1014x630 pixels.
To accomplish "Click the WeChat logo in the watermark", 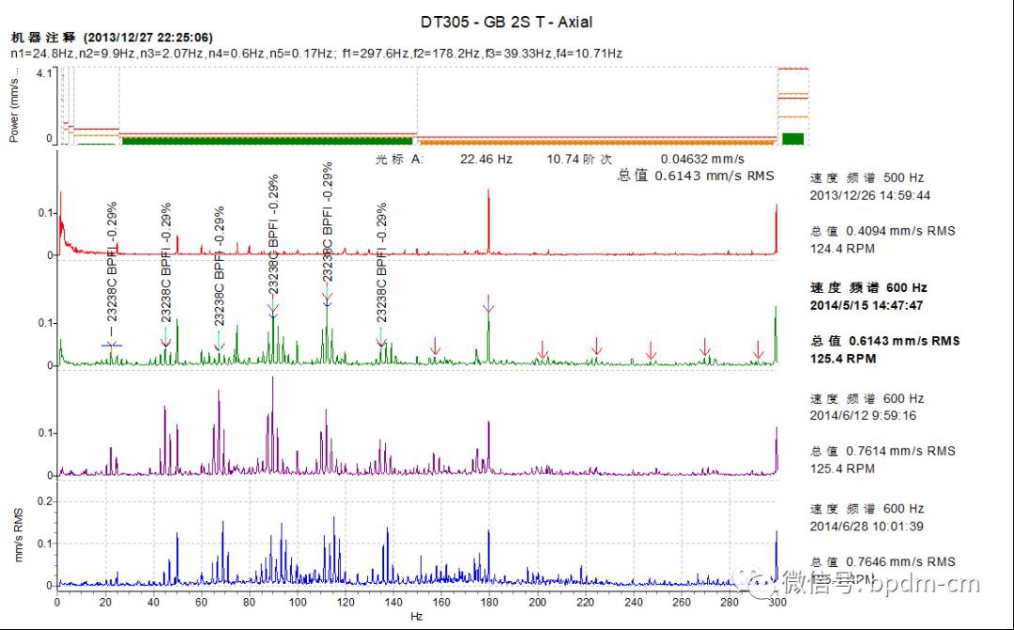I will [757, 584].
